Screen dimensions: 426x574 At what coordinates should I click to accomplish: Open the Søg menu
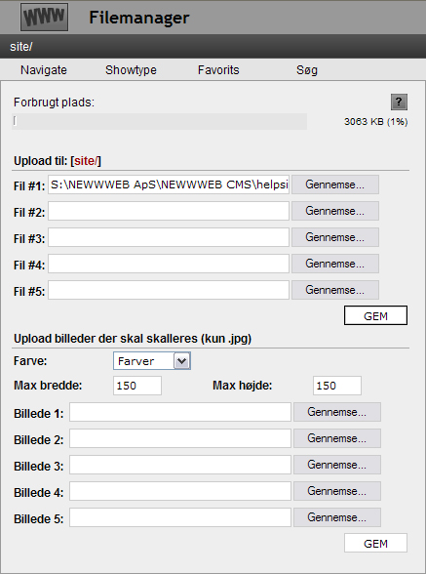307,70
